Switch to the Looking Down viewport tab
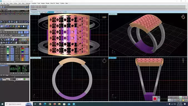Image resolution: width=188 pixels, height=106 pixels. pos(59,12)
